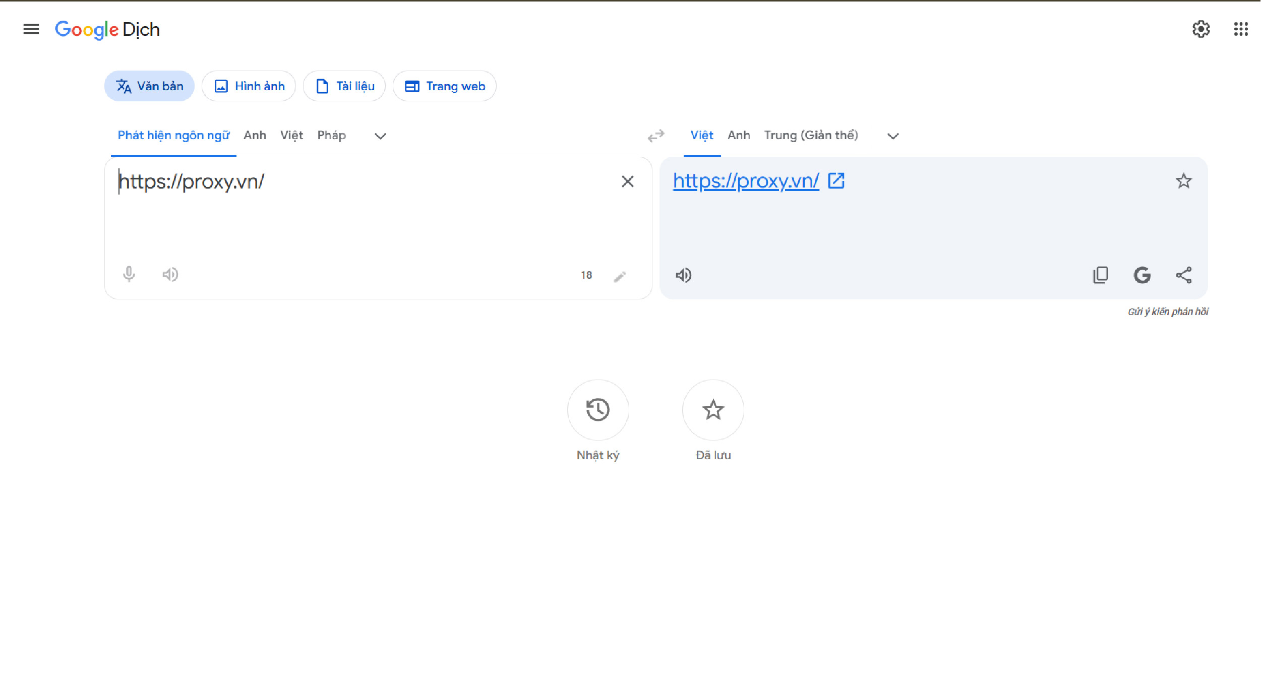This screenshot has height=689, width=1261.
Task: Listen to the translated text
Action: pos(684,275)
